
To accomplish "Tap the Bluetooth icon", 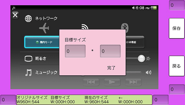I will click(x=125, y=27).
